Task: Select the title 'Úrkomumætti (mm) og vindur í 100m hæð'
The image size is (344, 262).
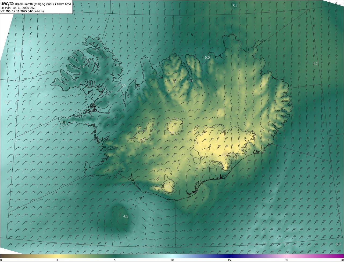Action: (43, 4)
